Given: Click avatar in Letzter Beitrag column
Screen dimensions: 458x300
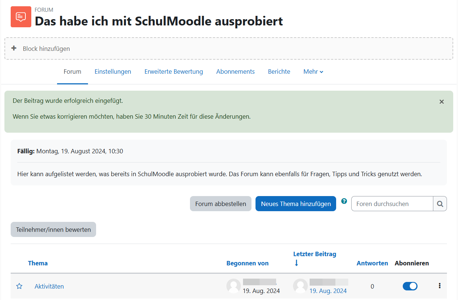Looking at the screenshot, I should [x=300, y=286].
